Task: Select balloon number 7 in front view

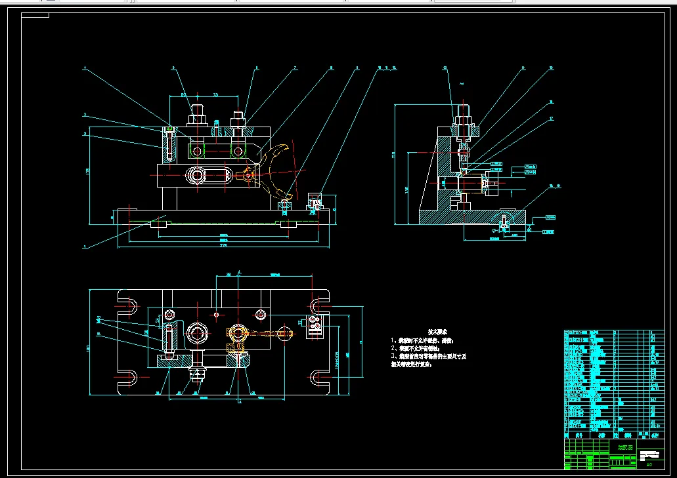Action: (x=295, y=68)
